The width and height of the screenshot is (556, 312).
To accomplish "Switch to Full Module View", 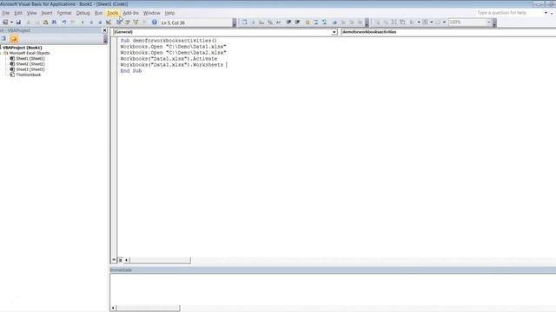I will tap(121, 260).
